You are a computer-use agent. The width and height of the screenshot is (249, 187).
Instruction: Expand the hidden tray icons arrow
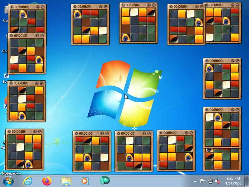195,181
